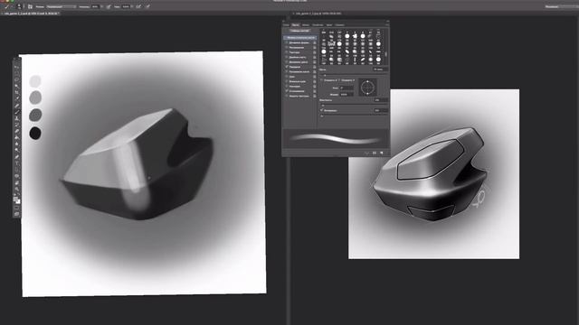
Task: Select the Hand tool
Action: [x=16, y=183]
